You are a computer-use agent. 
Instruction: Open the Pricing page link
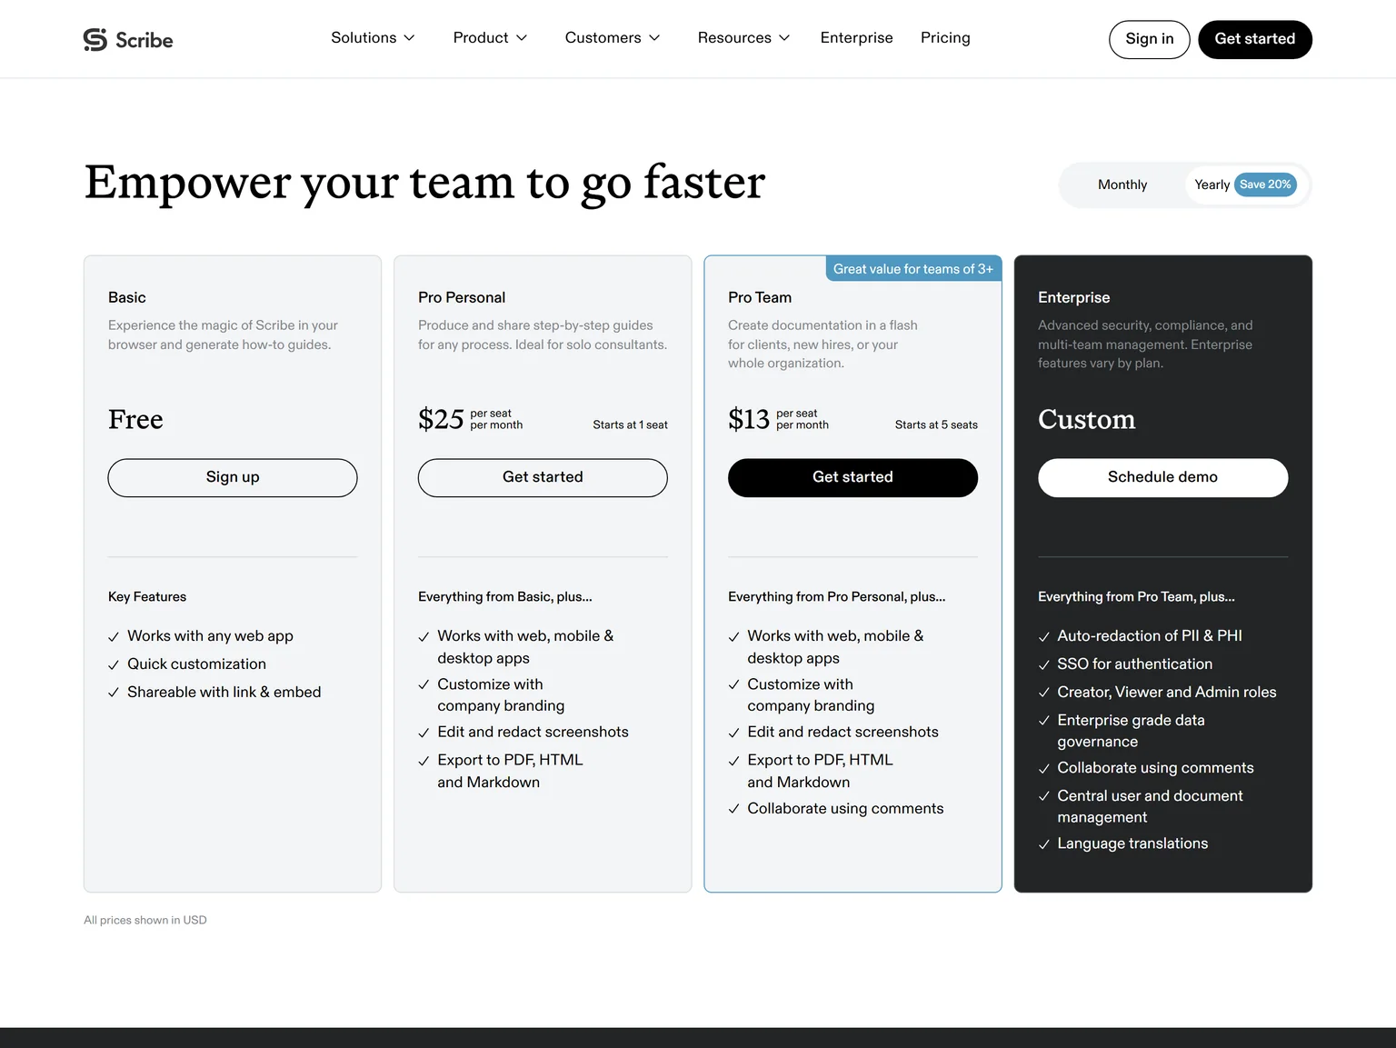click(x=945, y=38)
